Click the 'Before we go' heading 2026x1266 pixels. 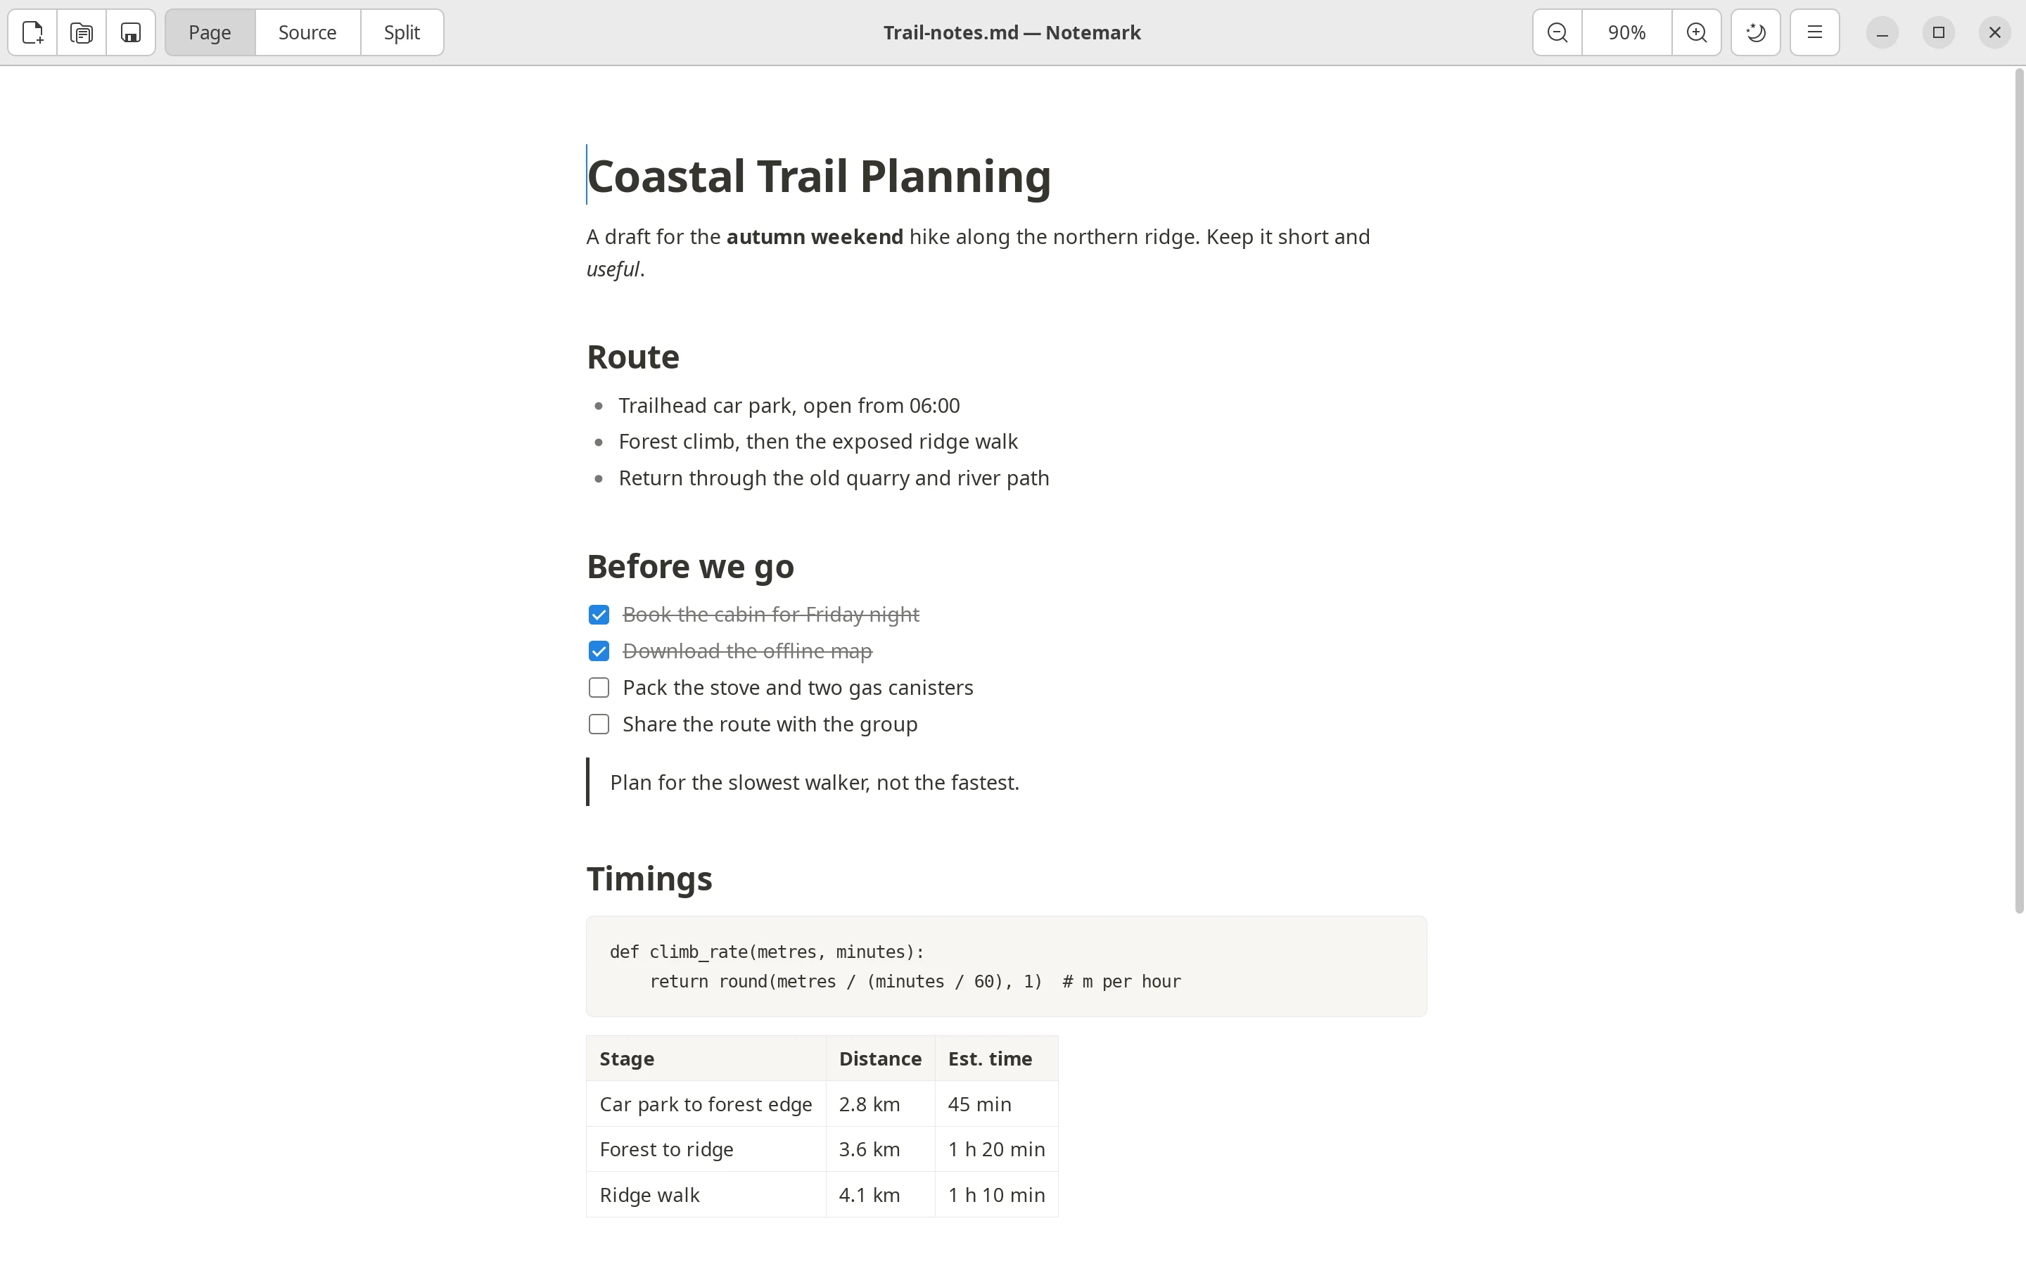(691, 567)
